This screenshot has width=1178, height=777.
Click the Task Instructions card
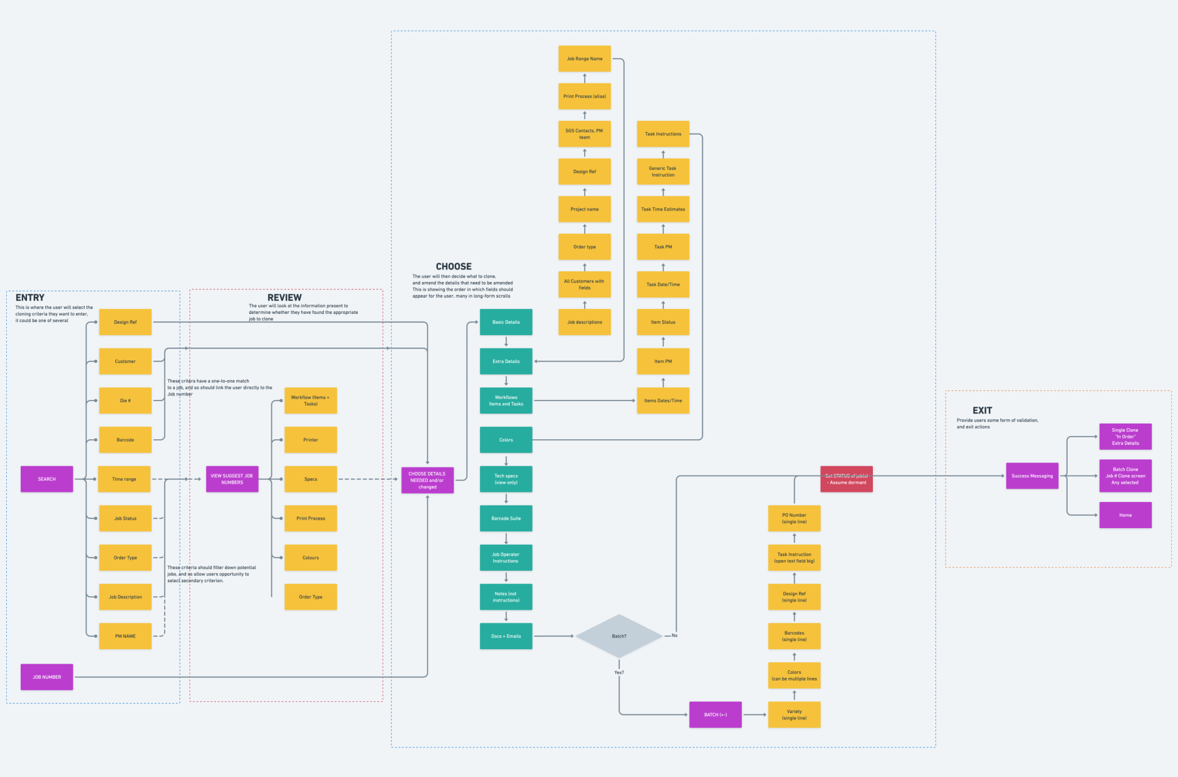click(662, 133)
